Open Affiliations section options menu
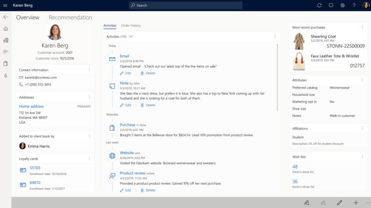Screen dimensions: 371x208 coord(362,128)
